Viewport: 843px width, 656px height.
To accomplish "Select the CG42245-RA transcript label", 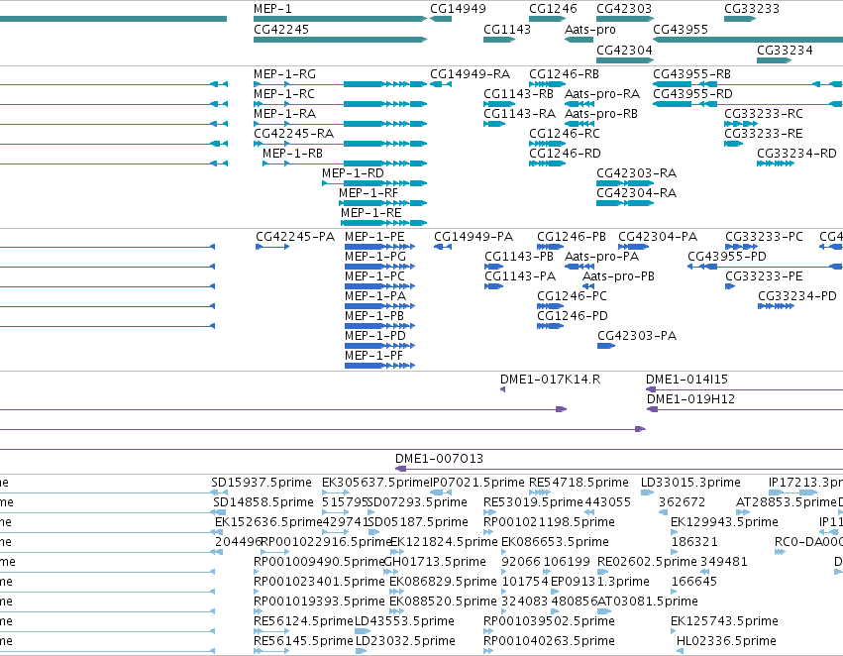I will 293,134.
